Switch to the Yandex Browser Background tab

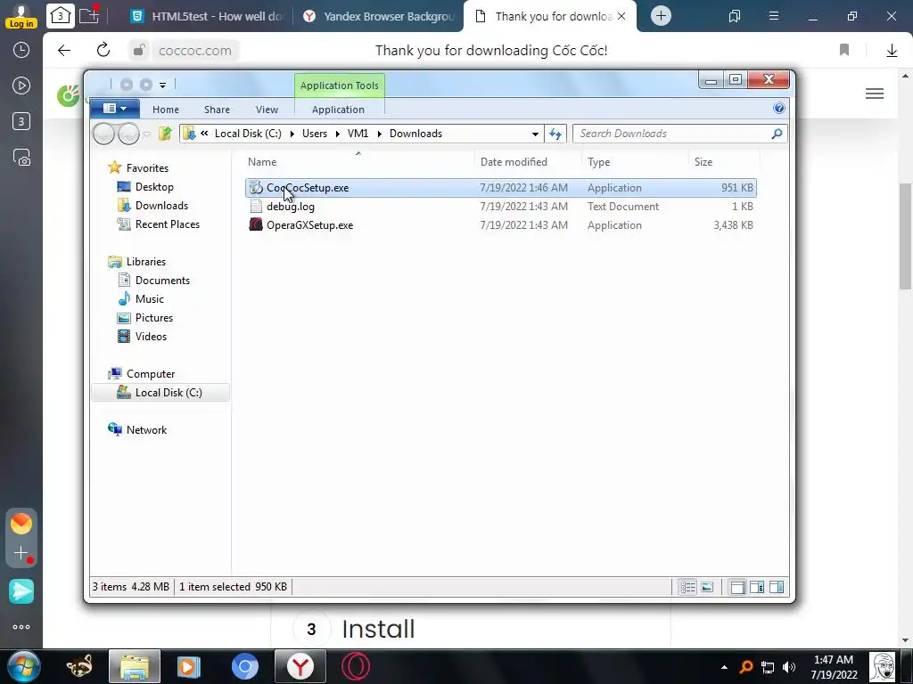[378, 16]
